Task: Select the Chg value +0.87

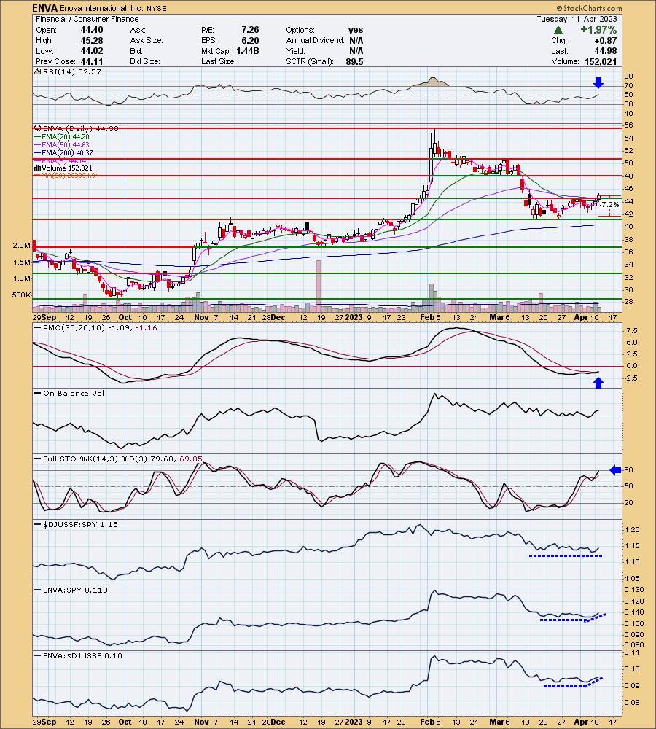Action: point(605,40)
